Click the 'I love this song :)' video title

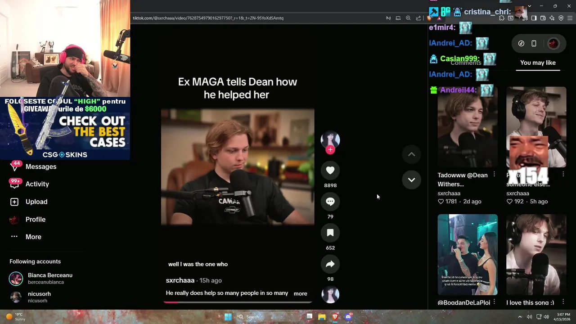530,302
